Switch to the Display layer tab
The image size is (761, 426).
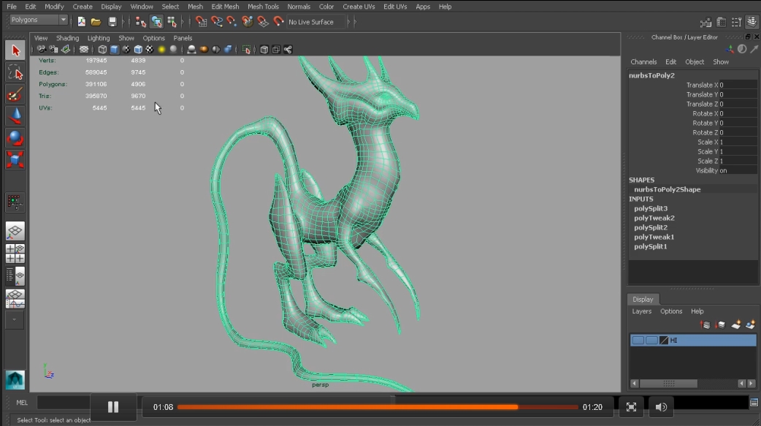[643, 299]
